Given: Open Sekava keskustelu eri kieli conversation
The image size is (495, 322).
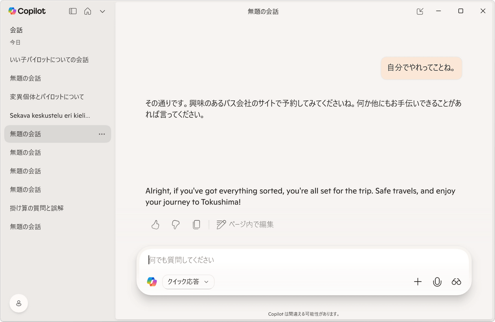Looking at the screenshot, I should (x=49, y=116).
